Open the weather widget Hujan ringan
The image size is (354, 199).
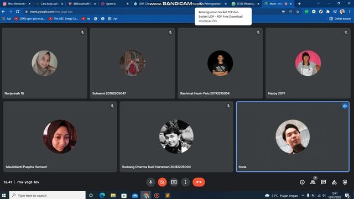tap(282, 196)
